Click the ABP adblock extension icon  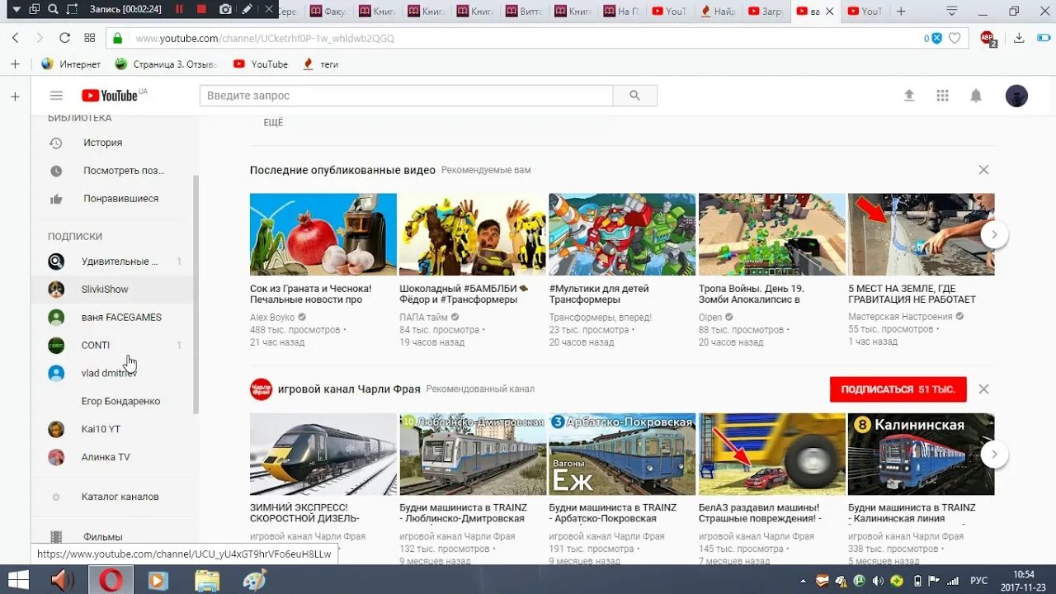[988, 38]
